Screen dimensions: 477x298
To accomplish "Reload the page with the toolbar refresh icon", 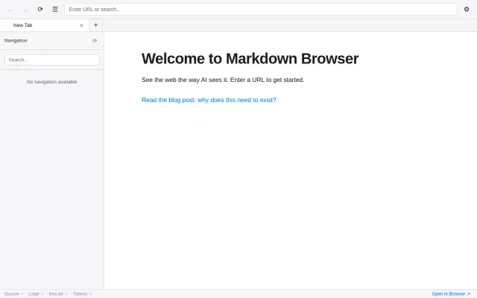I will point(40,9).
